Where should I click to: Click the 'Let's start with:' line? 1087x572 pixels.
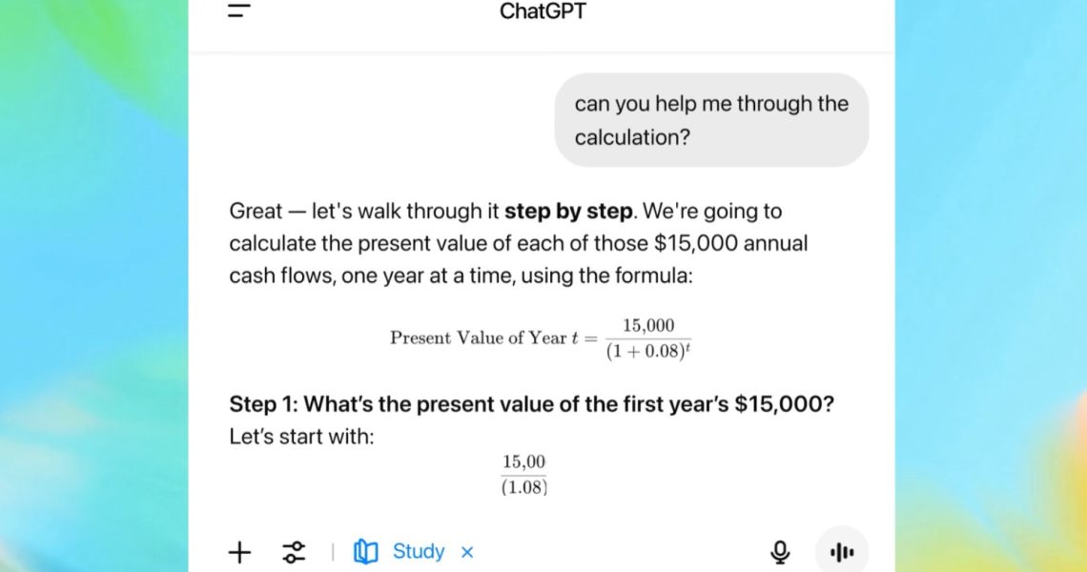click(x=301, y=437)
